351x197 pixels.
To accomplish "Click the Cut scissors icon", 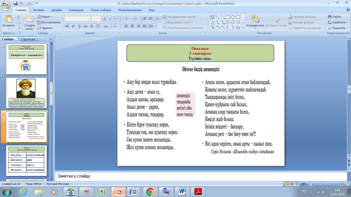I will pyautogui.click(x=18, y=17).
